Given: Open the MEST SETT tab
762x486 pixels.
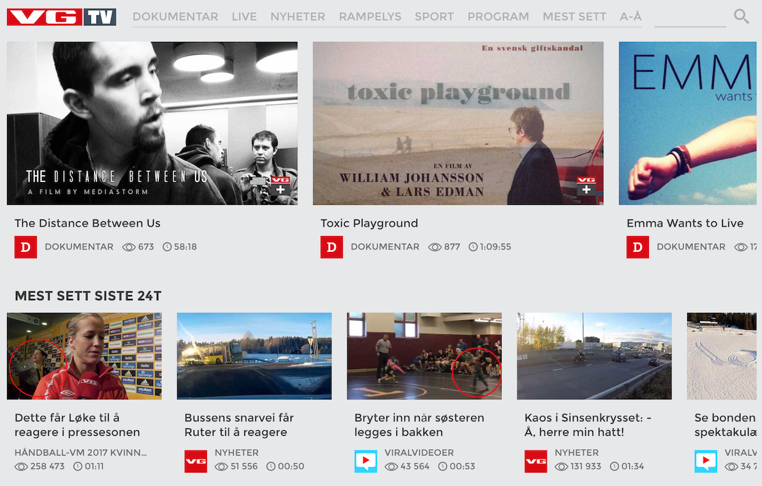Looking at the screenshot, I should (x=574, y=16).
